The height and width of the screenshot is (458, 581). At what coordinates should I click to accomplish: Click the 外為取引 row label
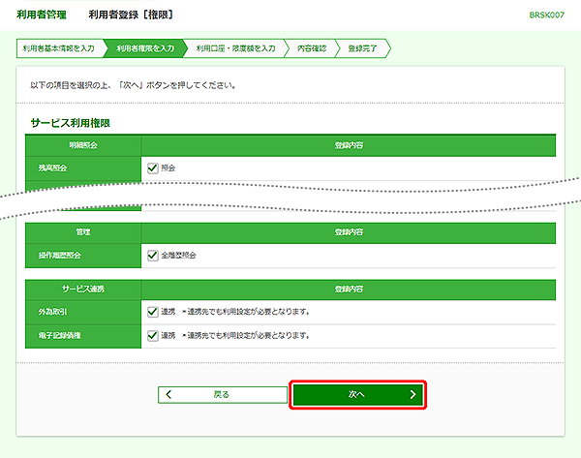(52, 312)
